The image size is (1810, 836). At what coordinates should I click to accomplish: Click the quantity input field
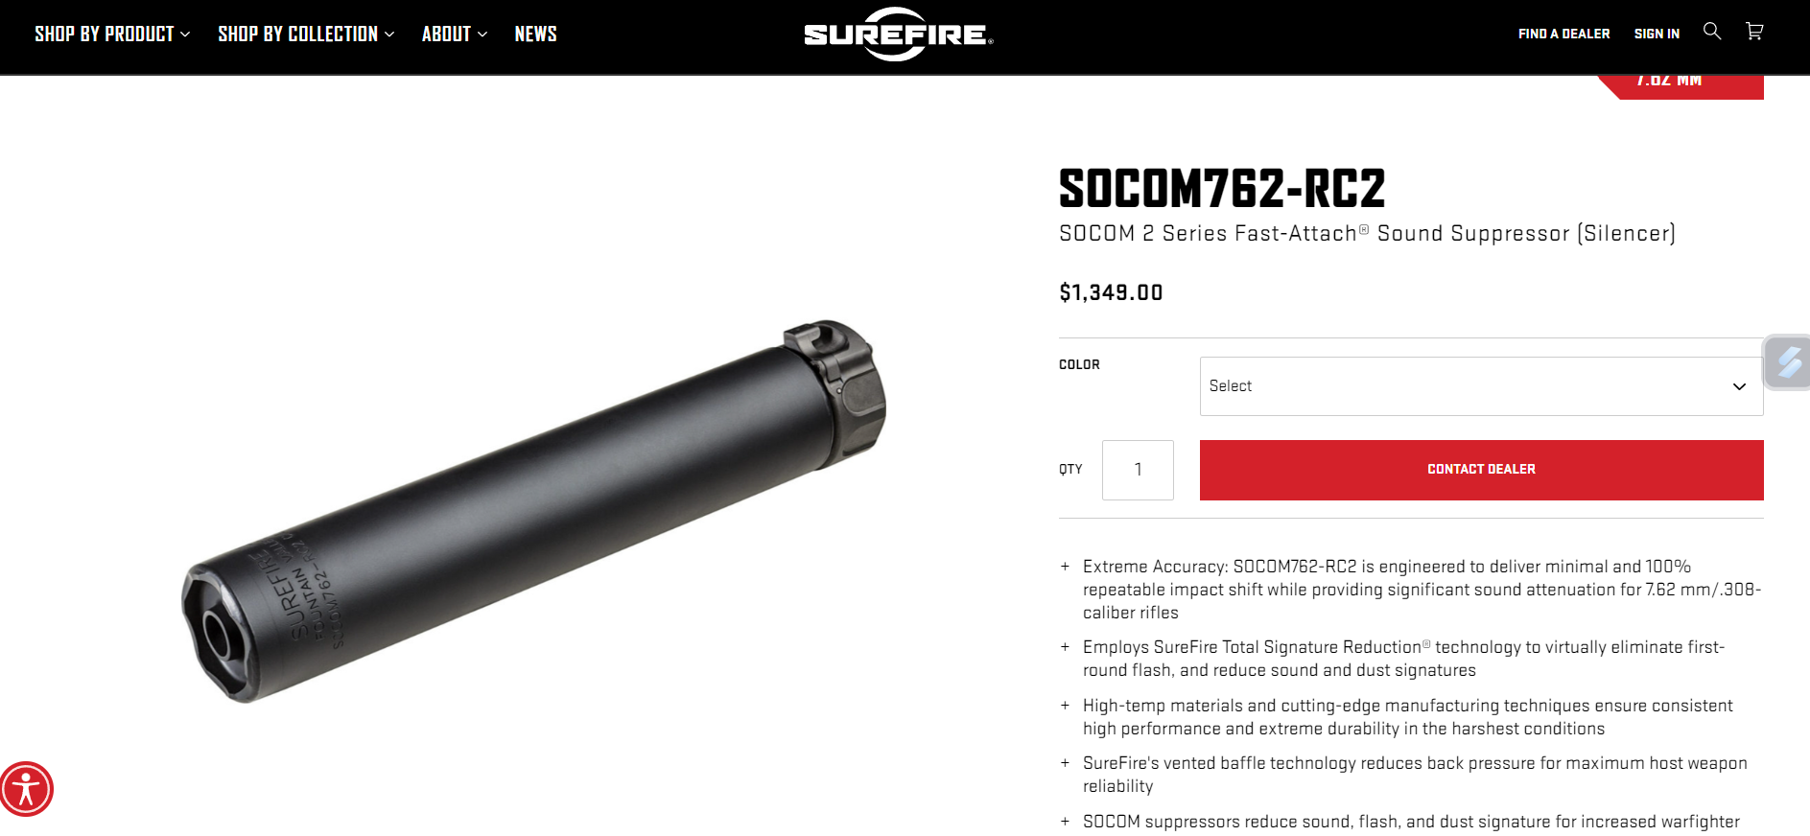pos(1138,470)
